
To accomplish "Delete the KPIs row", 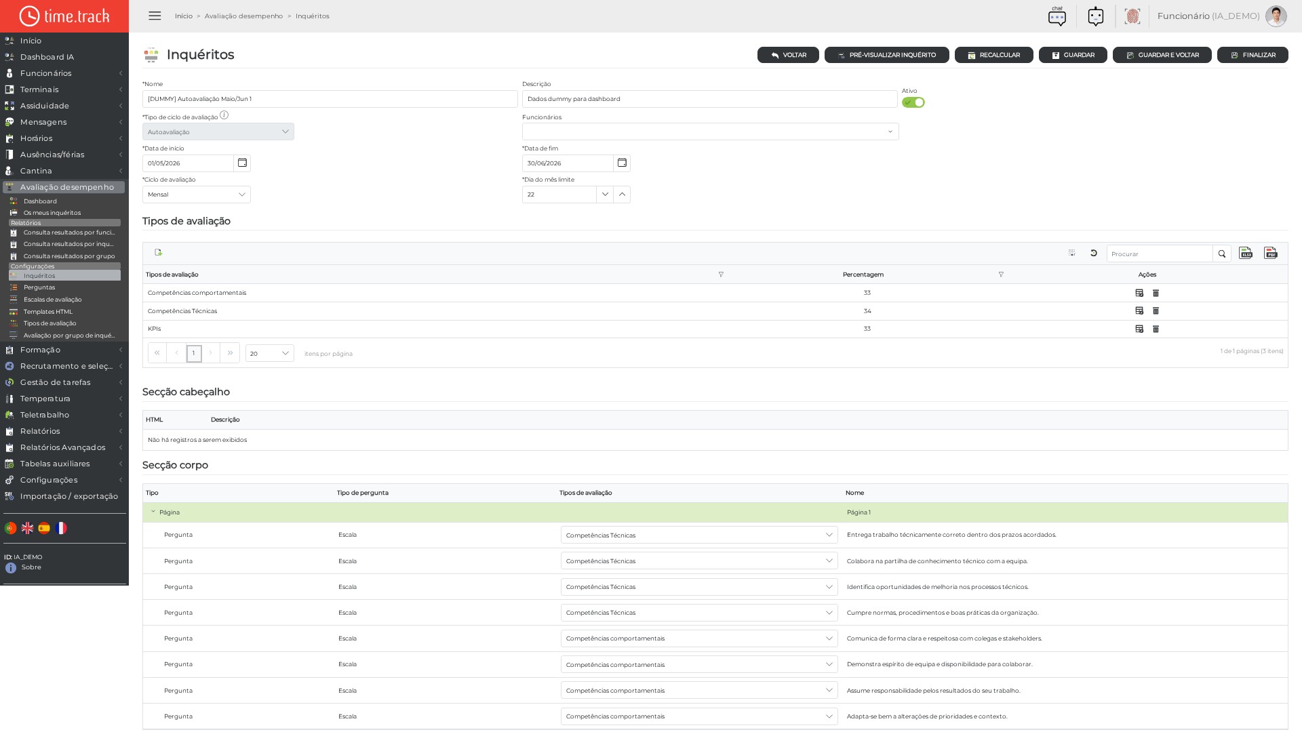I will 1156,329.
